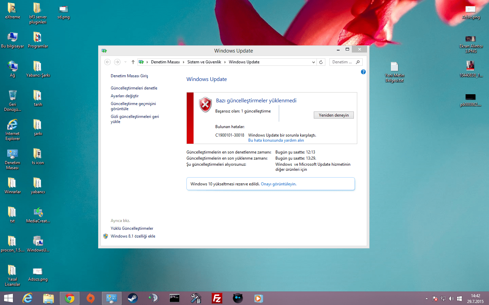The width and height of the screenshot is (489, 305).
Task: Refresh the Windows Update page
Action: (x=321, y=62)
